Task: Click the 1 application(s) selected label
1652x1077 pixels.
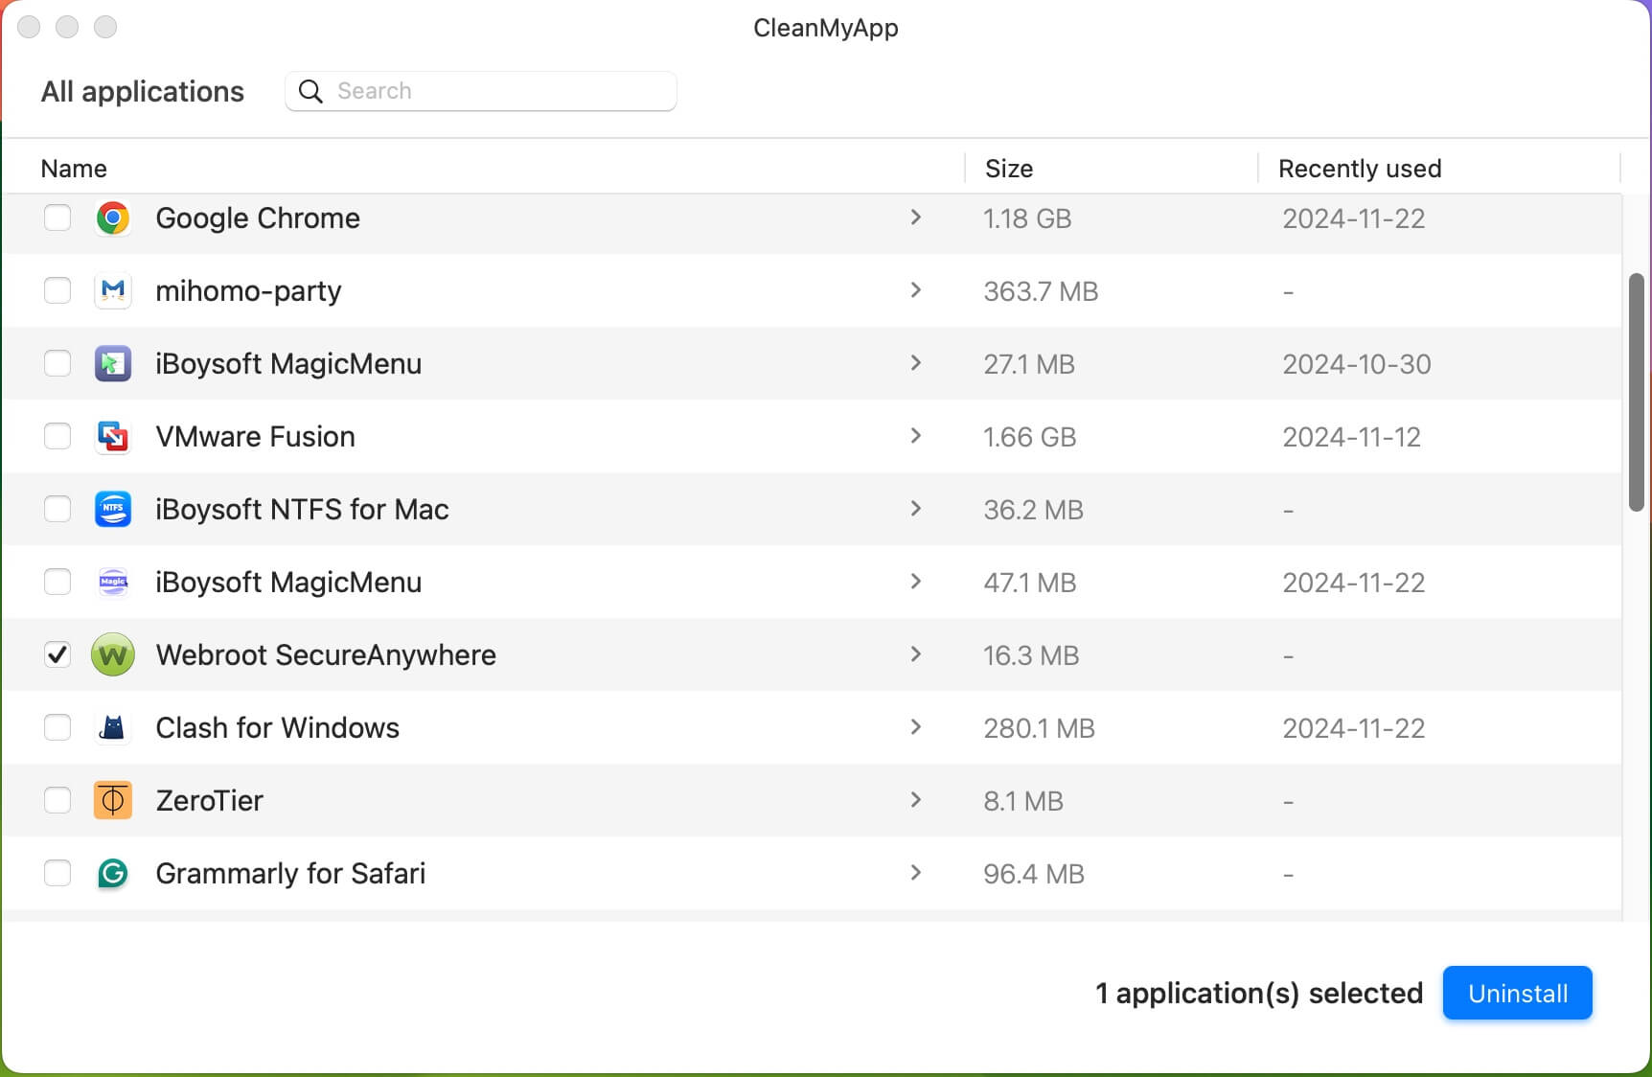Action: click(x=1259, y=994)
